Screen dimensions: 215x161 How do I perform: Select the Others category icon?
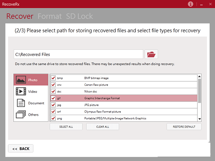tap(21, 115)
